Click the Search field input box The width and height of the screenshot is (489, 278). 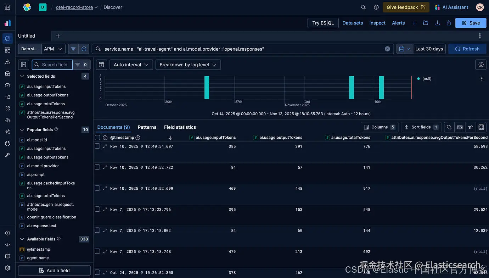[x=55, y=65]
